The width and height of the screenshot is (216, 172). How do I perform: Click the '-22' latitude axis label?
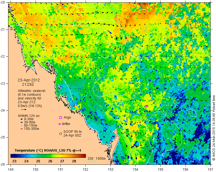pos(3,56)
